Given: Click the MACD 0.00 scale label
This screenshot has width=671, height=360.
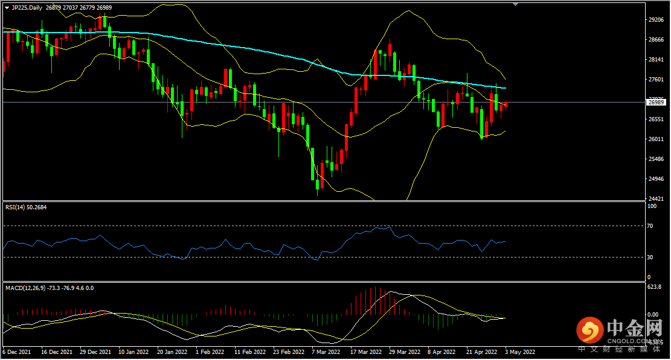Looking at the screenshot, I should 653,315.
